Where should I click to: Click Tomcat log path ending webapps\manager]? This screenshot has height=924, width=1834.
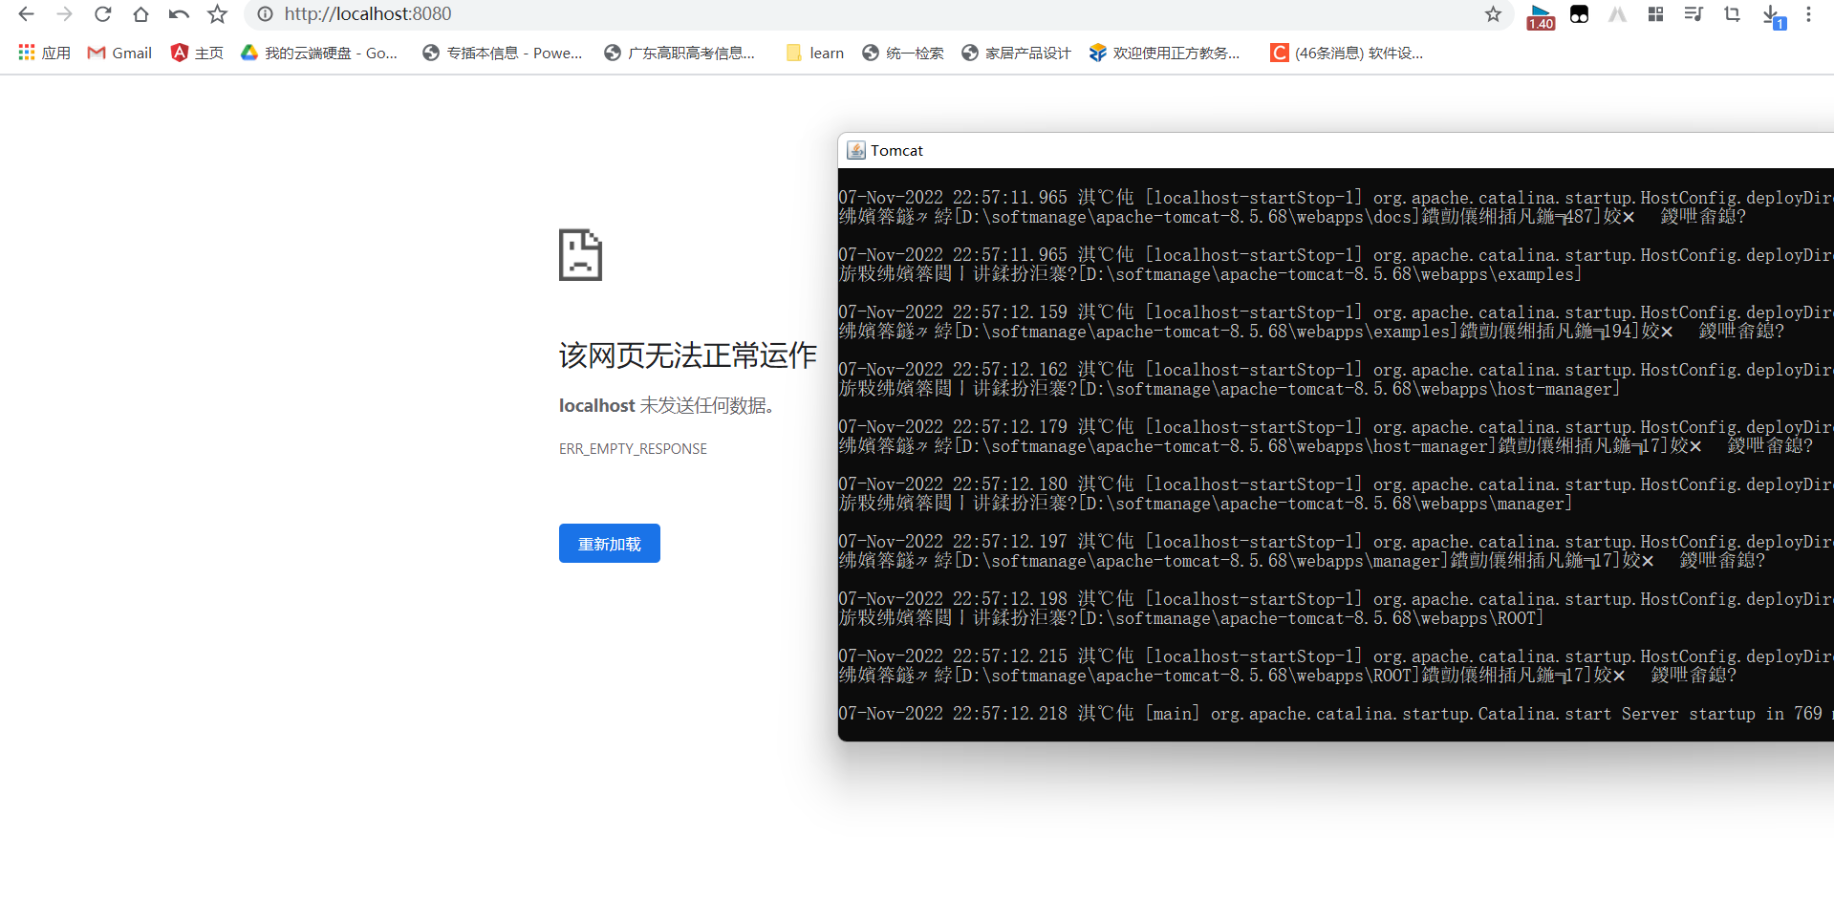pos(1205,504)
